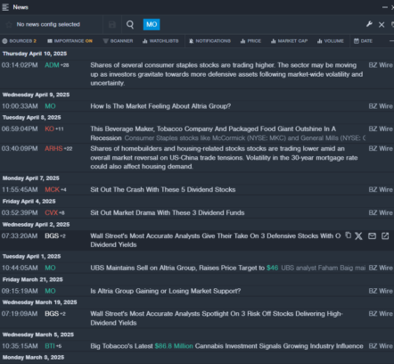Open the Volume filter
Viewport: 394px width, 364px height.
[331, 41]
